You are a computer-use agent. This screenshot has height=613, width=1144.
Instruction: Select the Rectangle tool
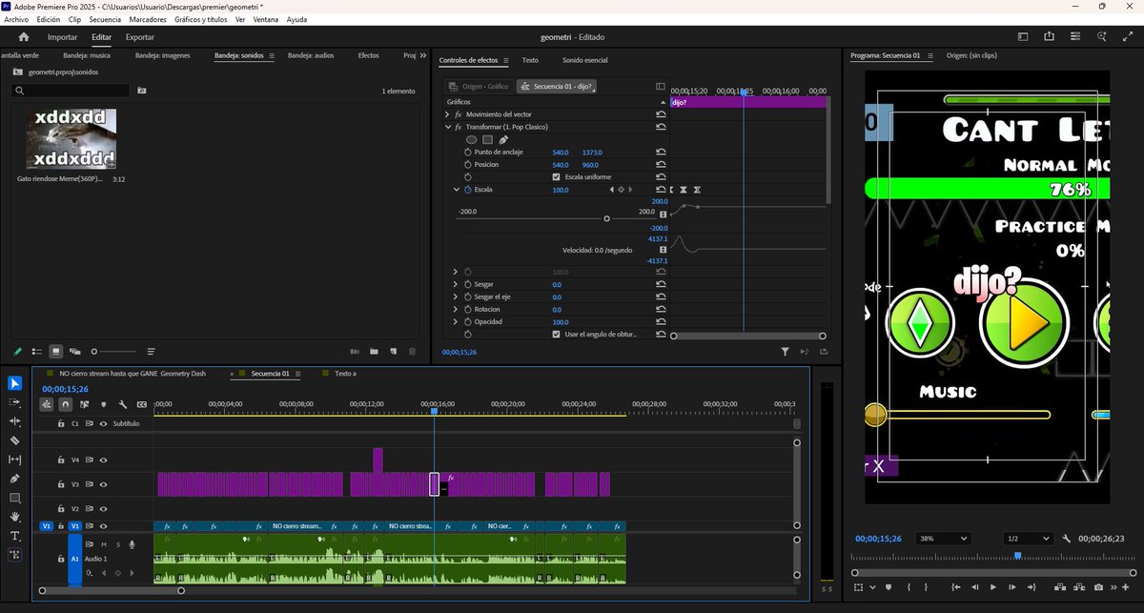[x=14, y=498]
